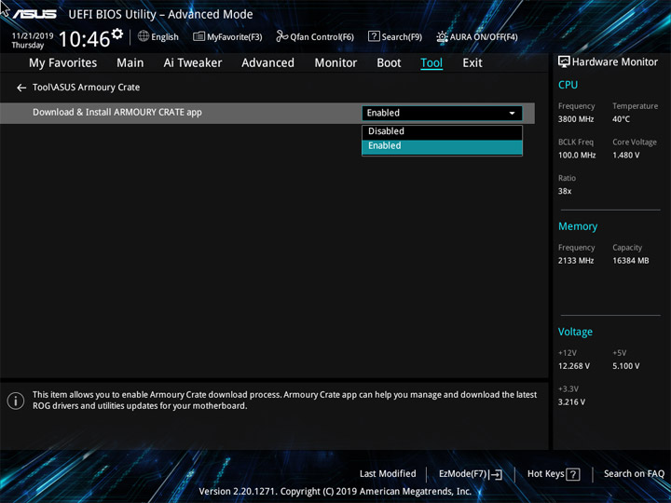Click the English language button

[x=165, y=37]
